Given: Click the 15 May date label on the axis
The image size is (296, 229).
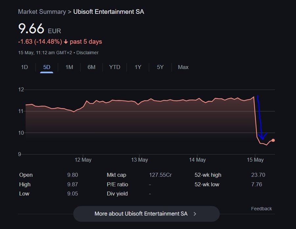Looking at the screenshot, I should [255, 160].
